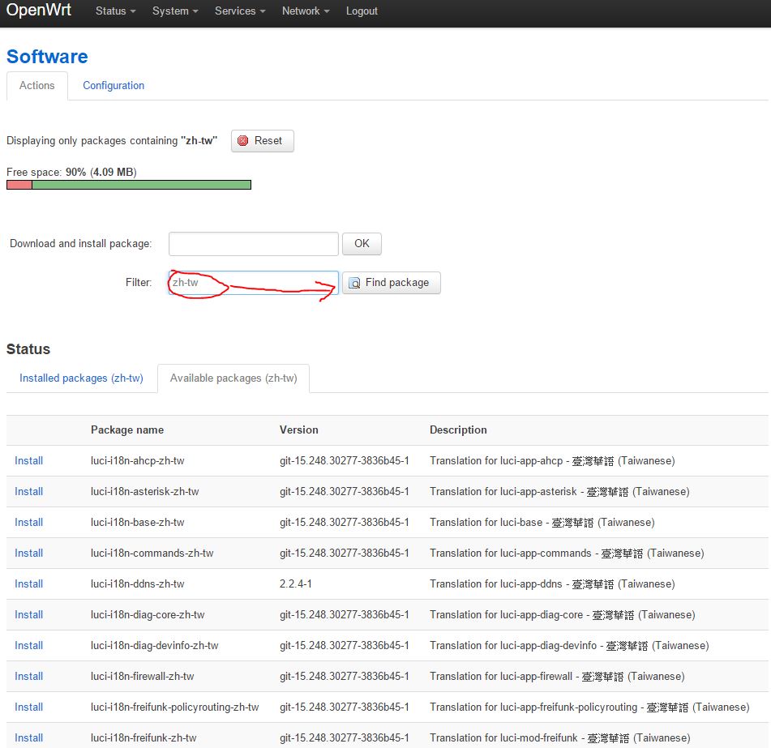Click description Translation for luci-app-firewall
The image size is (771, 748).
point(557,676)
